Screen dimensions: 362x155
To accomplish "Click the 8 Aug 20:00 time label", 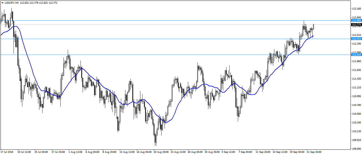I will pos(109,152).
